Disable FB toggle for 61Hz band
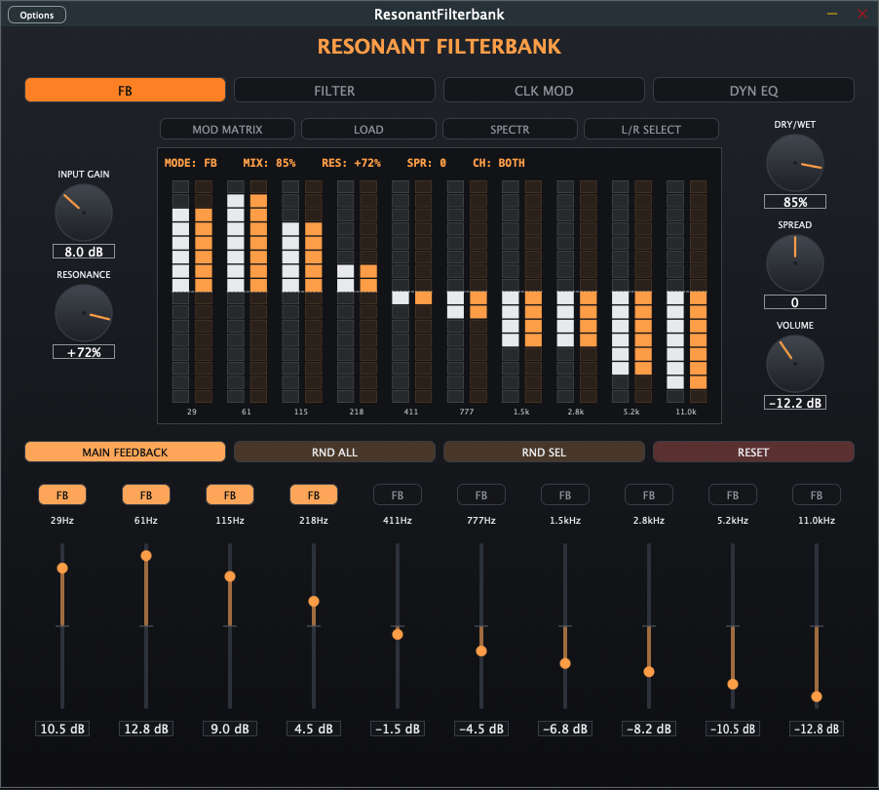 [x=146, y=494]
